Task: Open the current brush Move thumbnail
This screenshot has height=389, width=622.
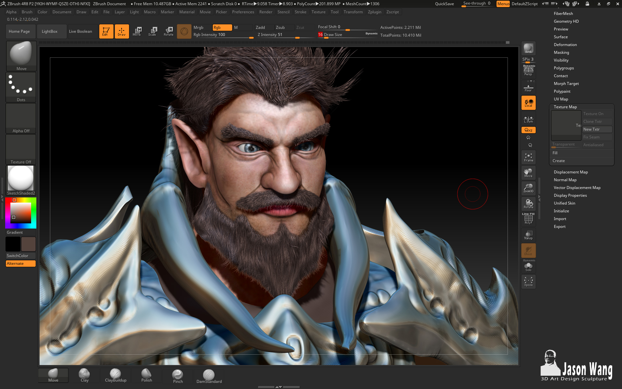Action: (21, 56)
